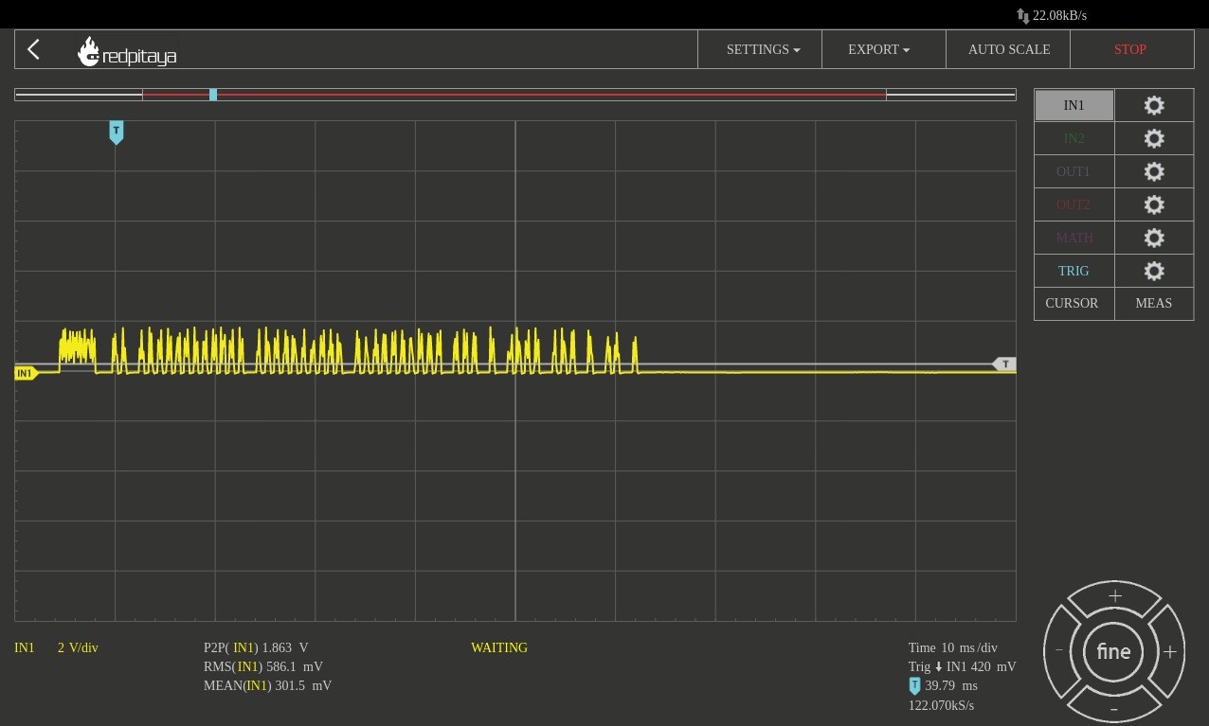Click the RMS(IN1) 586.1 mV measurement
Image resolution: width=1209 pixels, height=726 pixels.
click(x=263, y=667)
